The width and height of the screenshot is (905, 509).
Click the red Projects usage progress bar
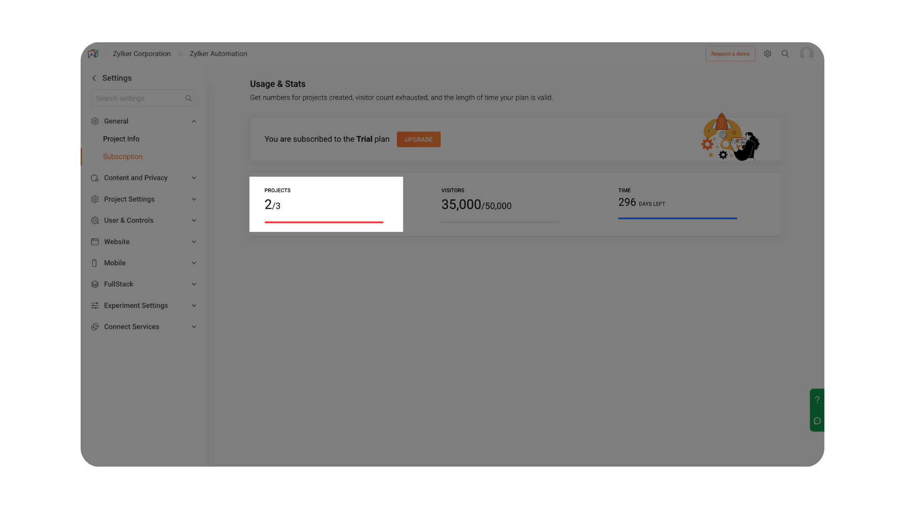324,222
